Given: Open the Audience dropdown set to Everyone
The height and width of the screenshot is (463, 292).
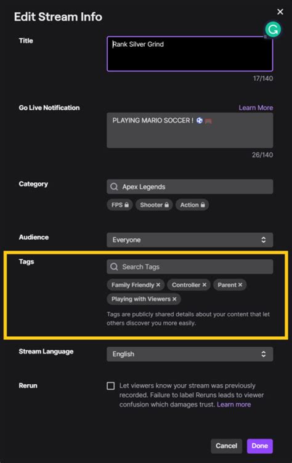Looking at the screenshot, I should [x=190, y=240].
